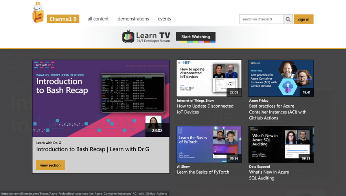346x196 pixels.
Task: Open the all content menu
Action: coord(98,19)
